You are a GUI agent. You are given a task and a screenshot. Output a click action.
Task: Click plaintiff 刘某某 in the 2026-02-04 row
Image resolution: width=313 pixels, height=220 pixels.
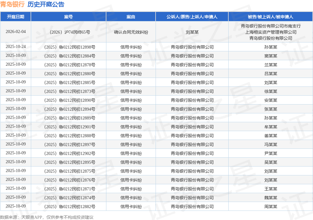pyautogui.click(x=192, y=32)
